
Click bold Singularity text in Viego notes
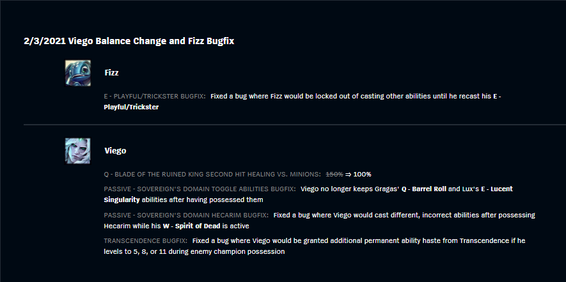pyautogui.click(x=122, y=200)
